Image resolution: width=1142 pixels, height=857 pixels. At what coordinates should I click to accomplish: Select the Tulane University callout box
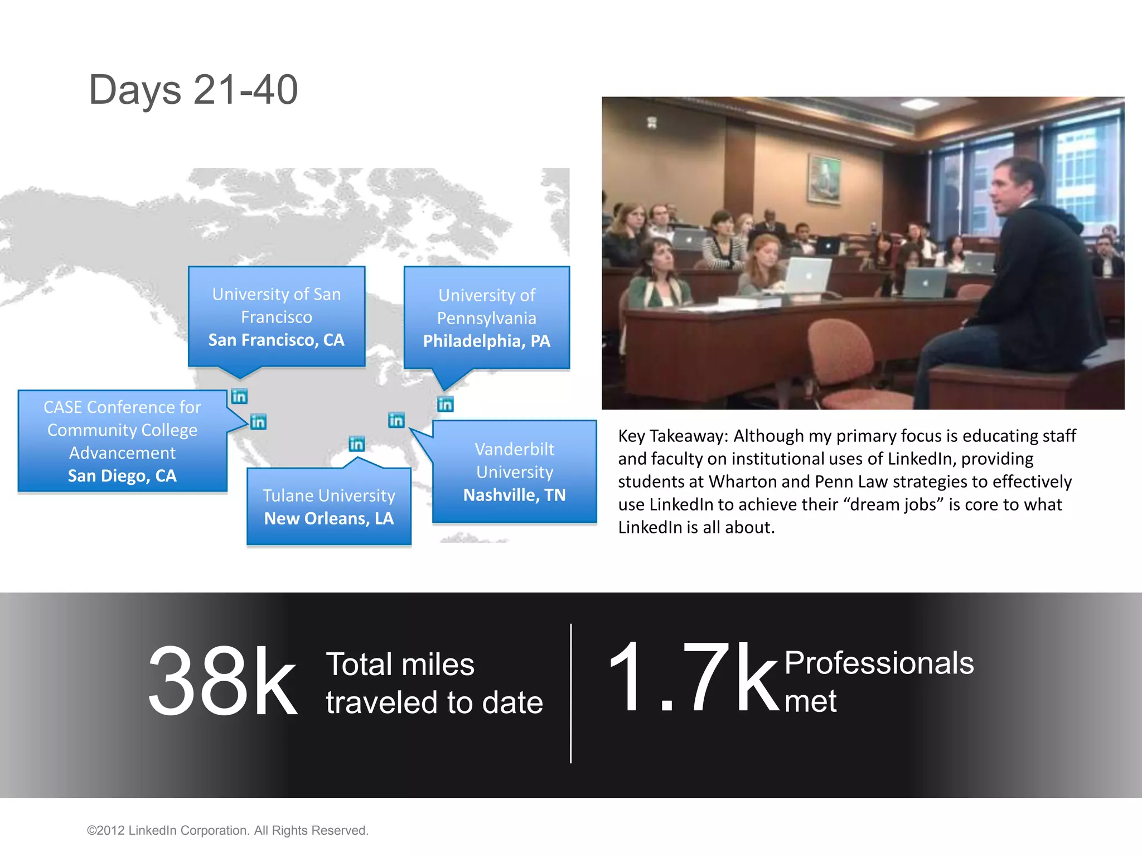tap(329, 507)
